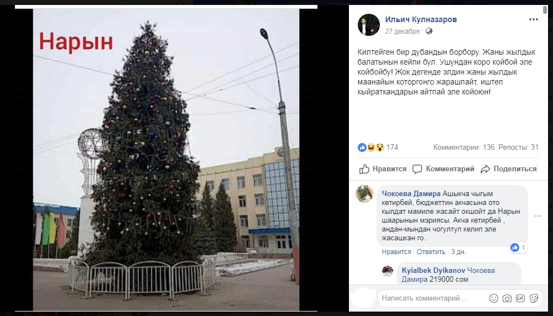Open the post options three-dots menu
Screen dimensions: 553x316
pyautogui.click(x=533, y=20)
